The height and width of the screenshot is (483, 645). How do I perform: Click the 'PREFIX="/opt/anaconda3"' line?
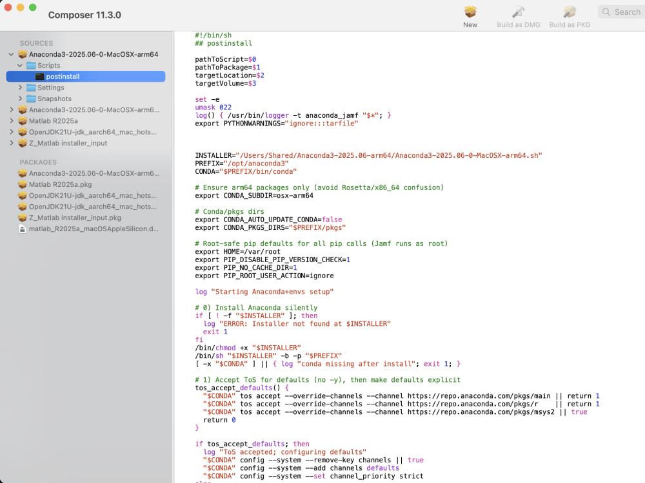(x=242, y=164)
